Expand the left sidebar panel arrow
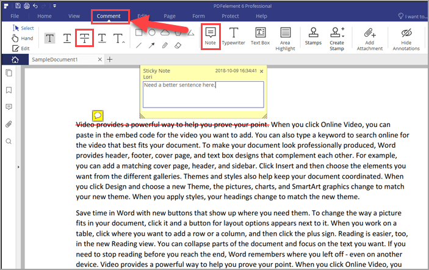This screenshot has width=429, height=270. tap(18, 167)
